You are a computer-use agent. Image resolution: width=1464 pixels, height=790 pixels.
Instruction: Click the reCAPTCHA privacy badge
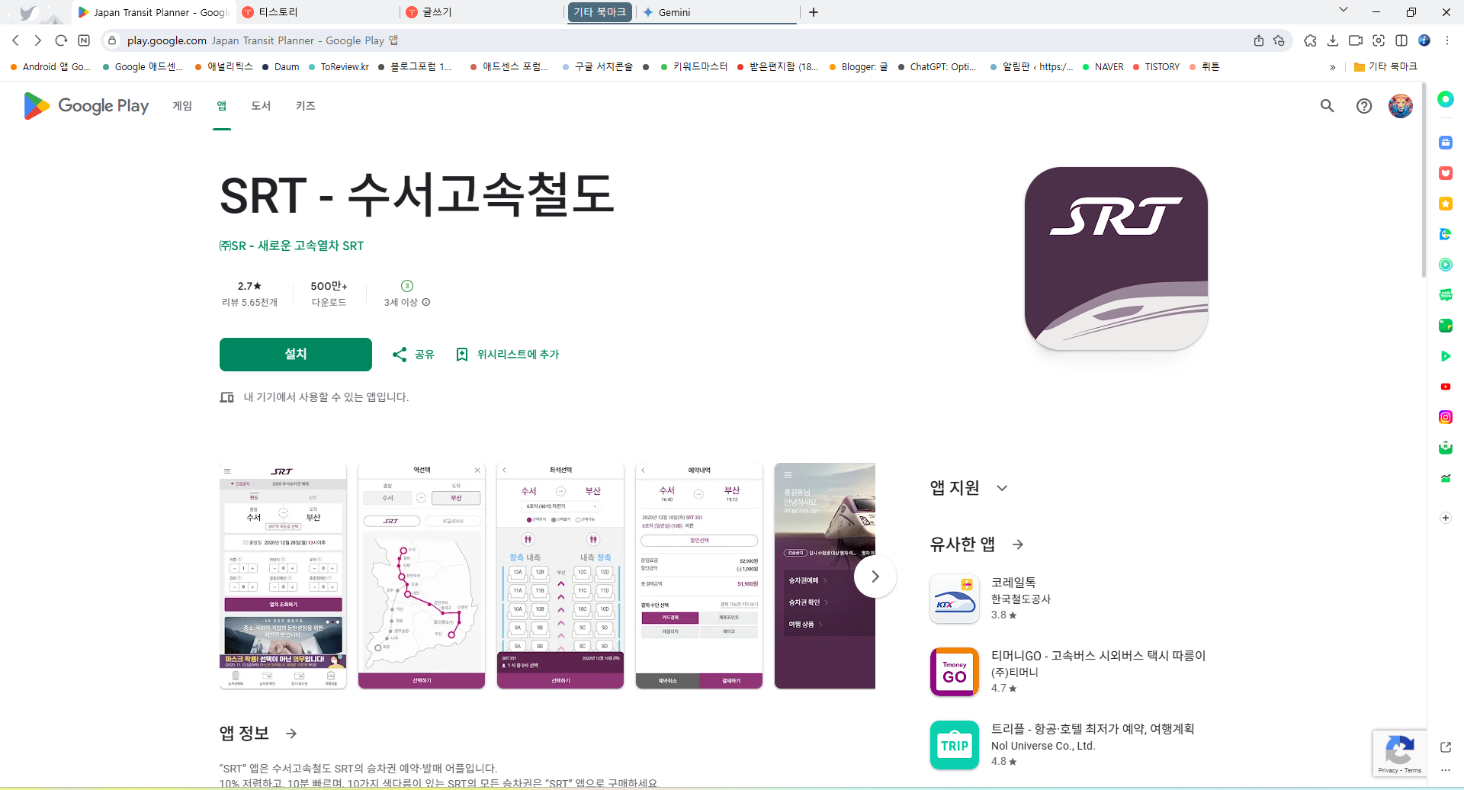[x=1400, y=753]
